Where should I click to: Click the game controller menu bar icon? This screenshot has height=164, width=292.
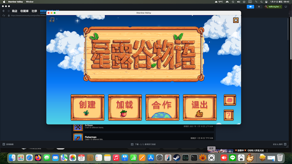[227, 2]
